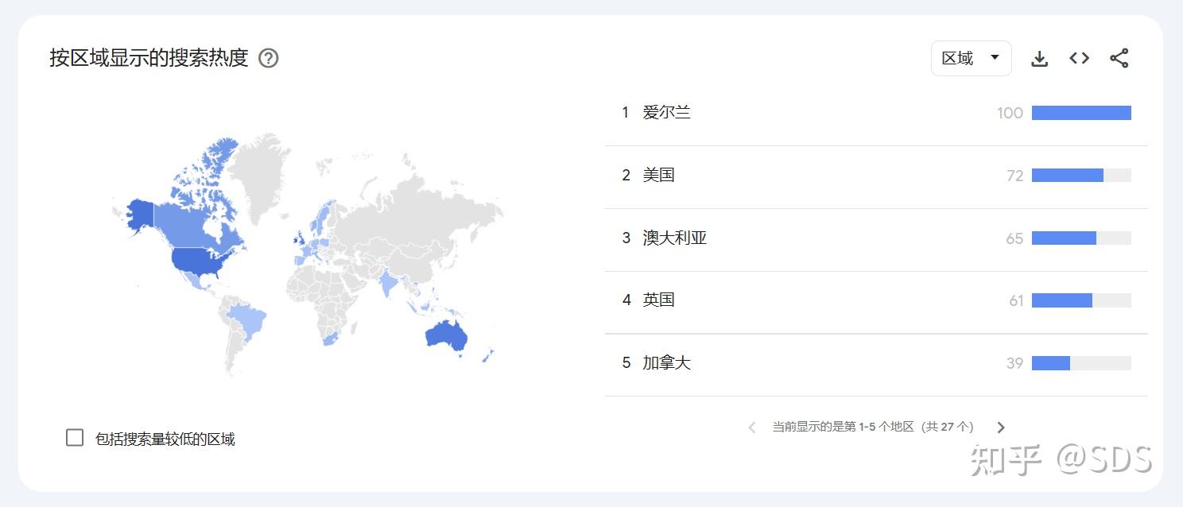Download the region data as CSV
Screen dimensions: 1183x507
(1039, 58)
